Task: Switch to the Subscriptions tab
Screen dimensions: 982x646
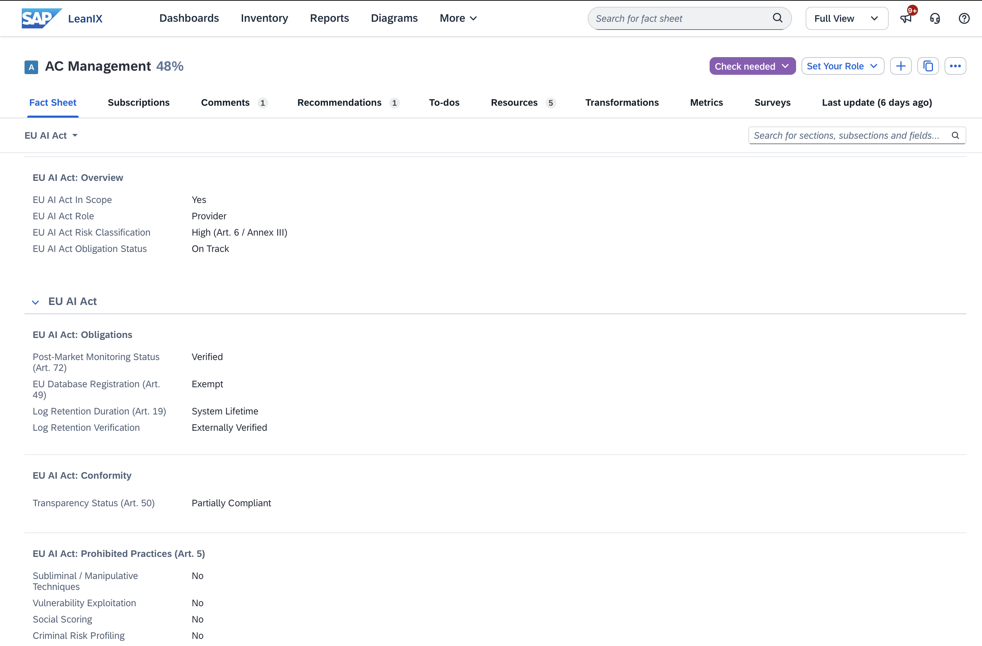Action: [139, 103]
